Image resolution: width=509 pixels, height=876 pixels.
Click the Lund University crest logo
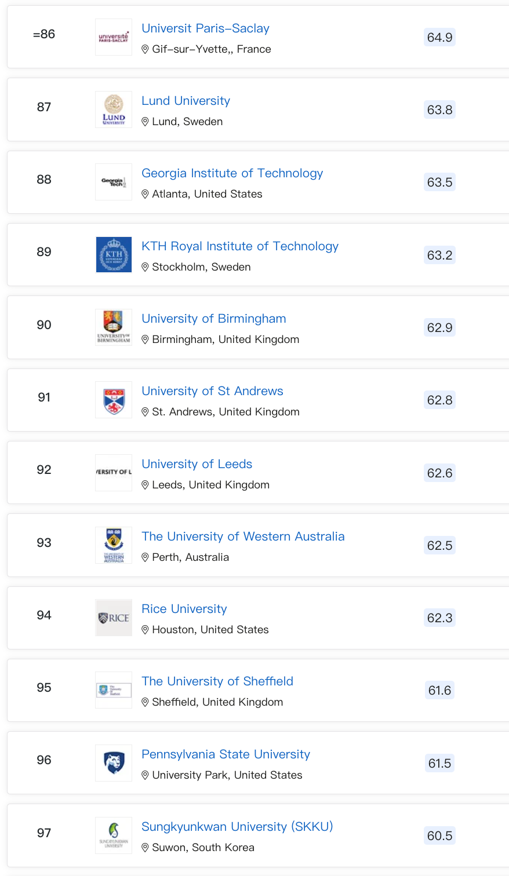(x=114, y=110)
